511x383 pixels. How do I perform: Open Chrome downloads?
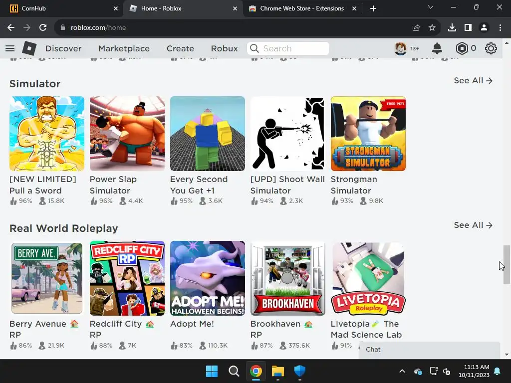click(x=452, y=28)
